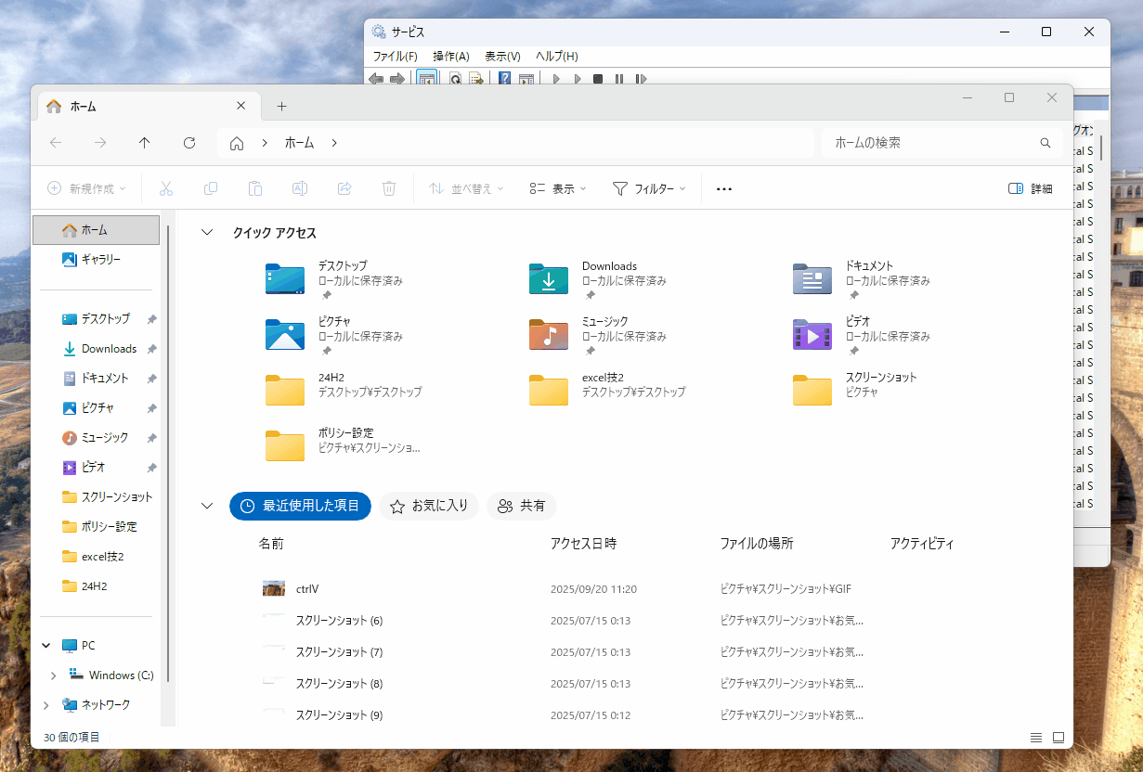This screenshot has width=1143, height=772.
Task: Click the See more (three dots) toolbar icon
Action: tap(724, 188)
